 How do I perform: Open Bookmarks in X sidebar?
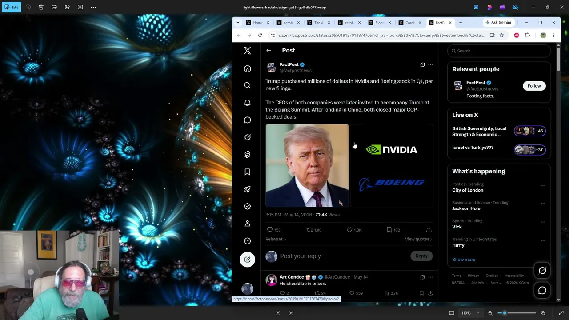[x=248, y=172]
